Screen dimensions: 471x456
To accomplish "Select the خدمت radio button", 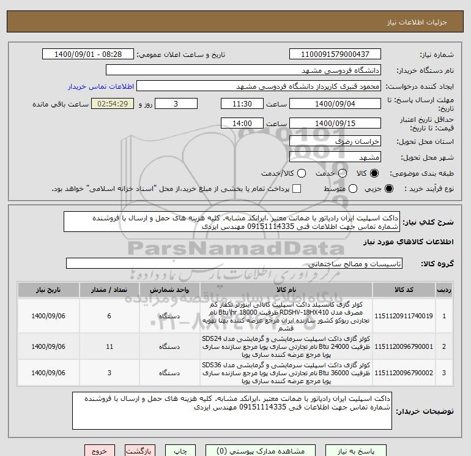I will pos(343,173).
